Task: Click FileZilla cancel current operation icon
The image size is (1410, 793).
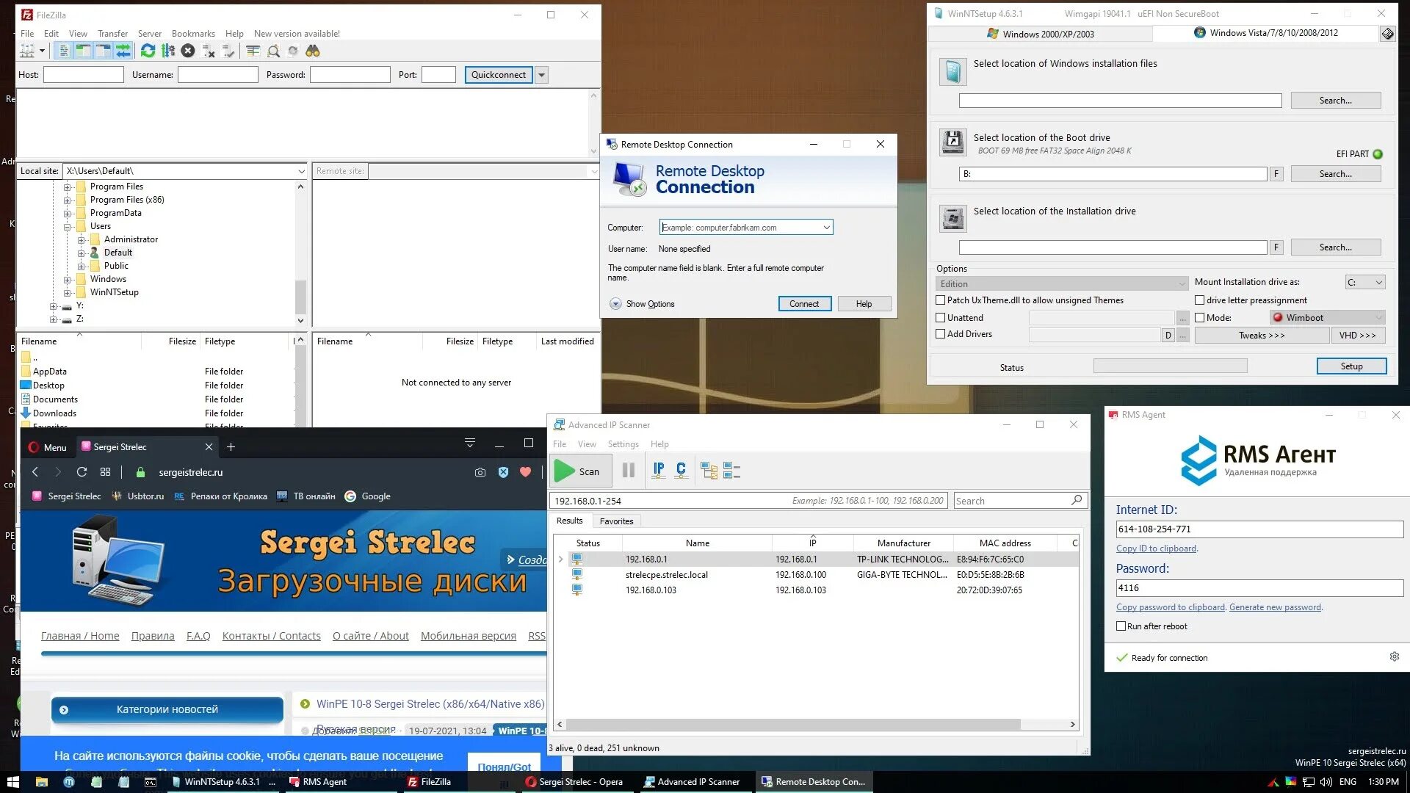Action: pyautogui.click(x=188, y=51)
